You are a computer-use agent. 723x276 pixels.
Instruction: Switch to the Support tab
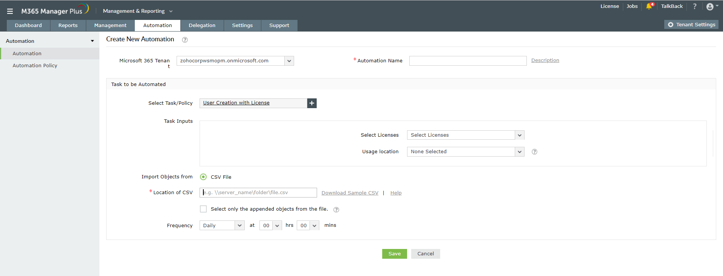tap(279, 26)
